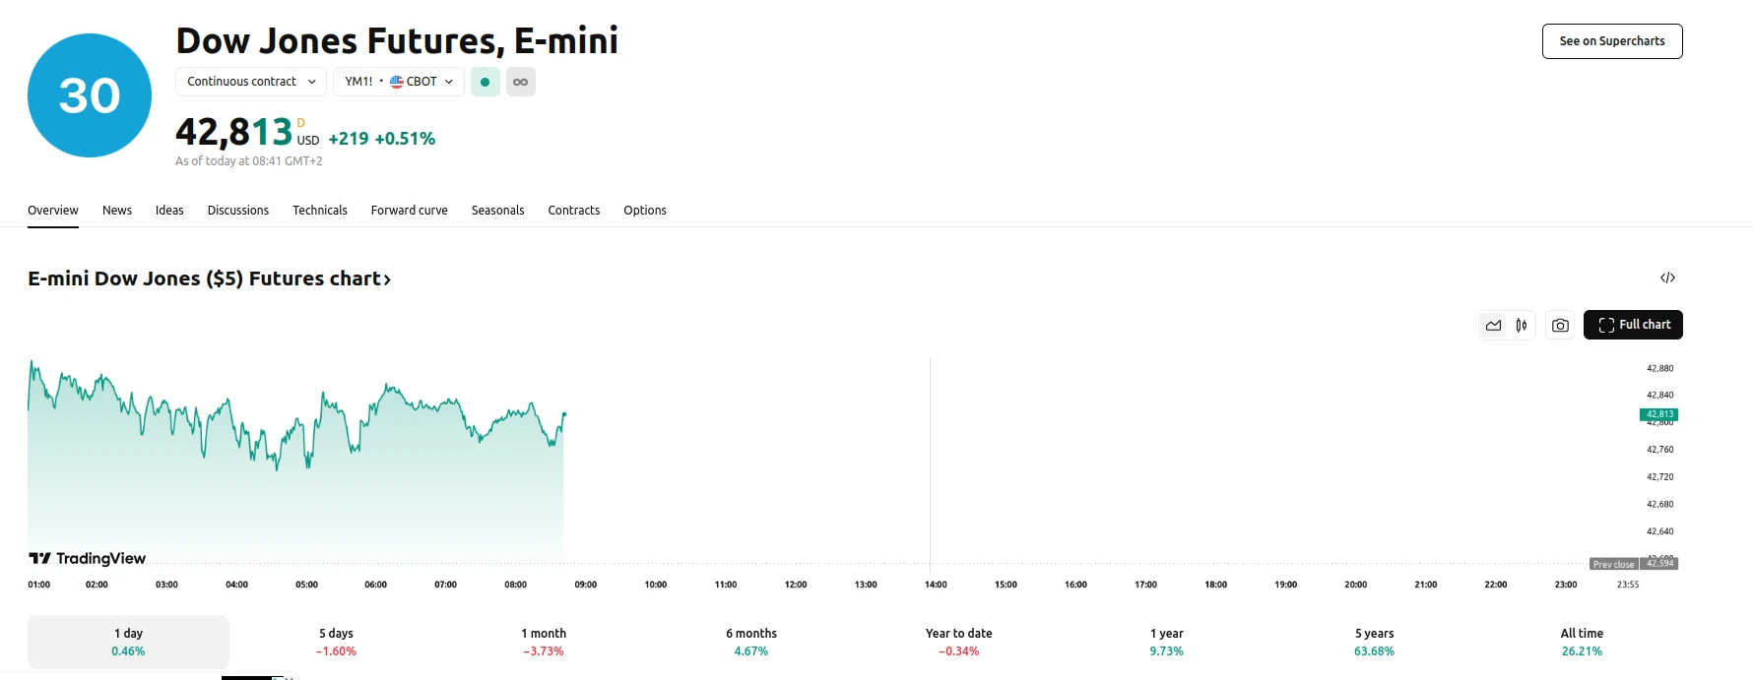Switch chart to area style
Image resolution: width=1753 pixels, height=680 pixels.
(x=1494, y=325)
